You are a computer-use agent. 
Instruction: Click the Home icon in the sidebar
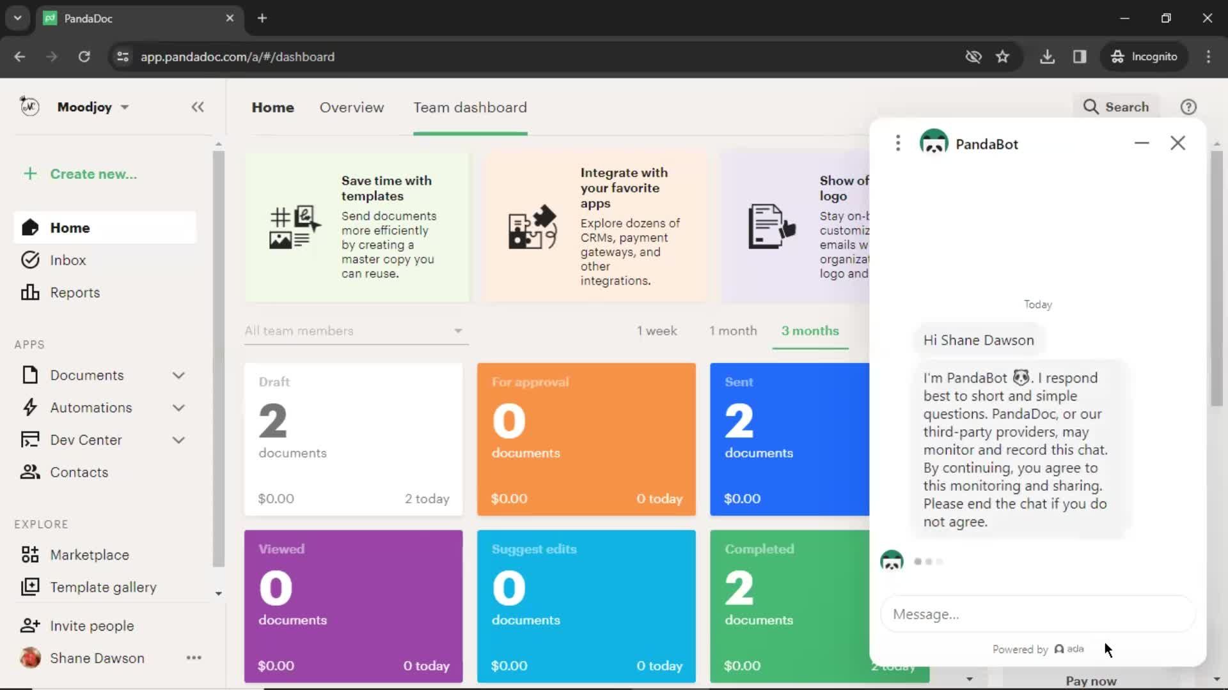[x=30, y=227]
